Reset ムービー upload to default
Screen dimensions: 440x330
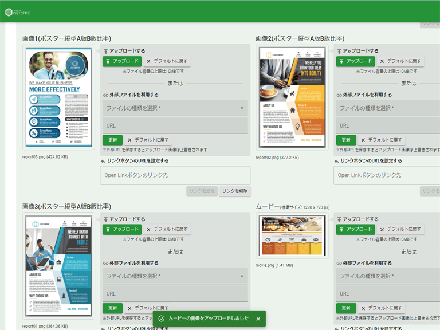tap(400, 229)
